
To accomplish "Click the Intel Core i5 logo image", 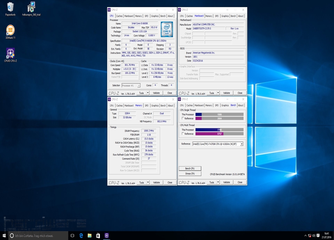I will point(167,29).
